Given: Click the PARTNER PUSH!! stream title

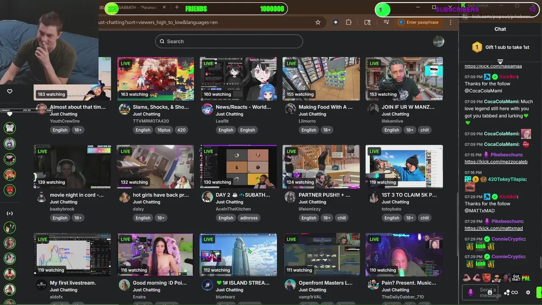Looking at the screenshot, I should 324,195.
